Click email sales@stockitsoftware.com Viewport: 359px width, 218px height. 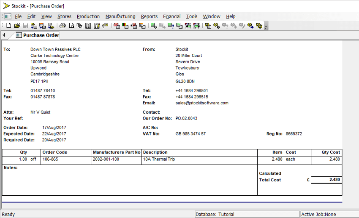click(x=202, y=103)
